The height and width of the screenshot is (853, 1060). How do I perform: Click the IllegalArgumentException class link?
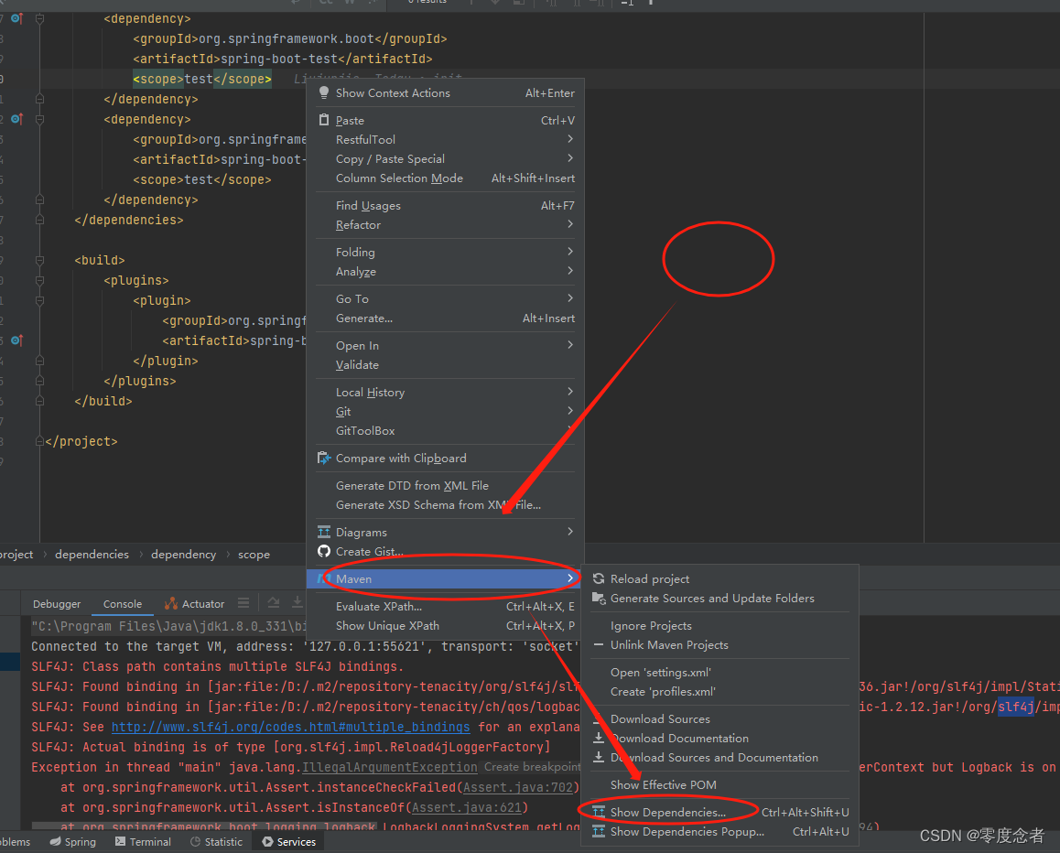[x=389, y=767]
